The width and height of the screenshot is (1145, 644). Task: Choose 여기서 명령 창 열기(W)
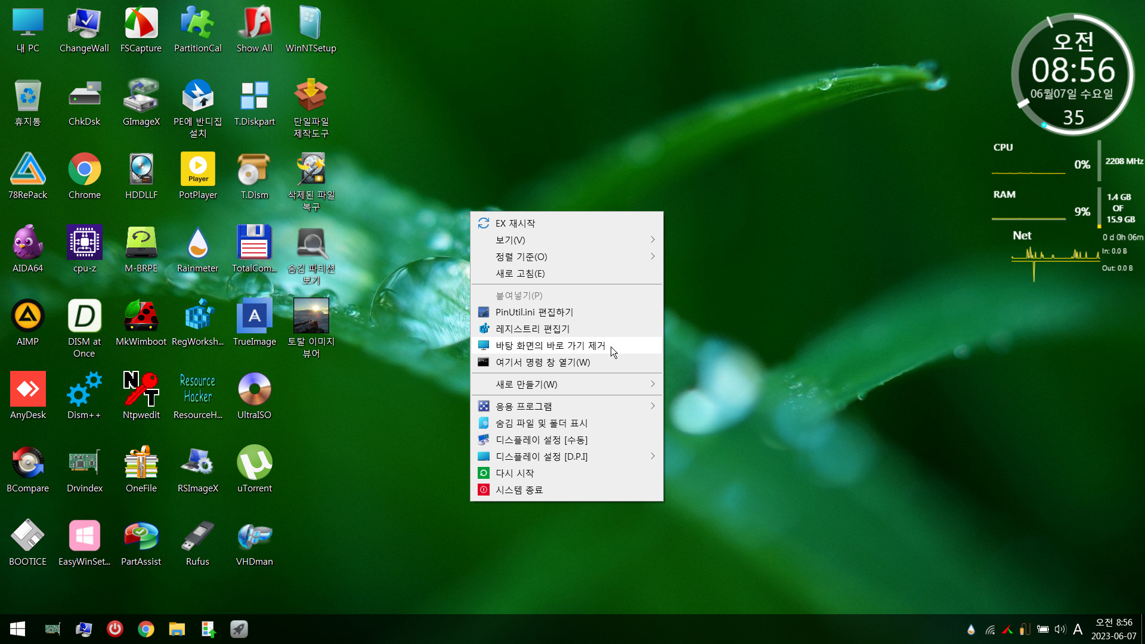click(x=567, y=362)
